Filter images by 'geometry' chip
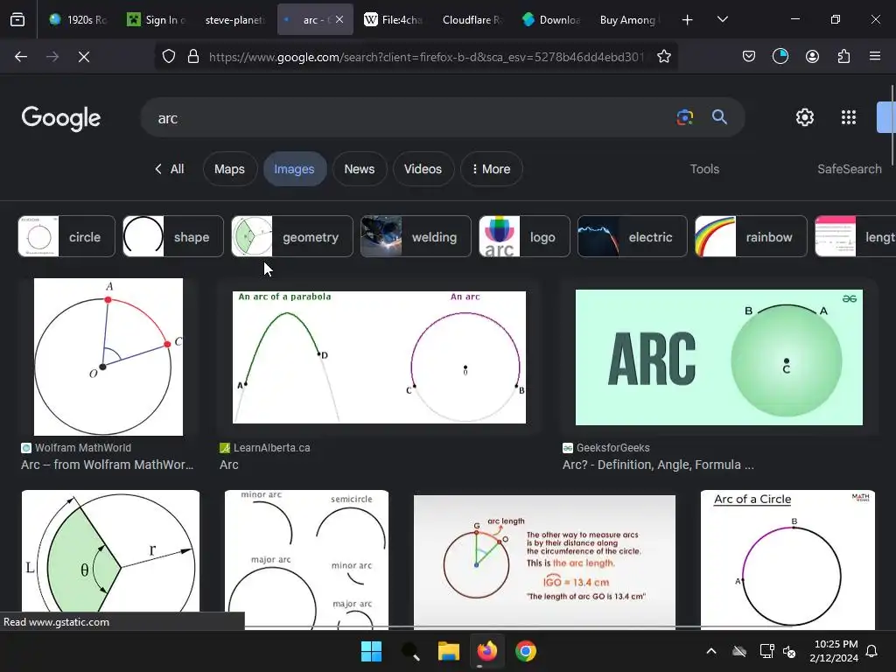 292,236
